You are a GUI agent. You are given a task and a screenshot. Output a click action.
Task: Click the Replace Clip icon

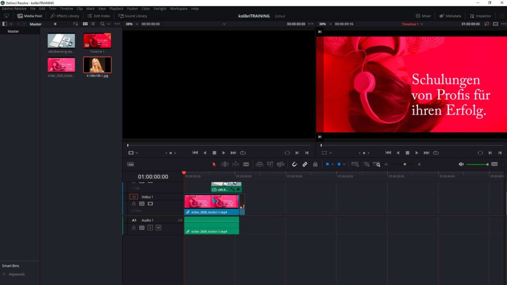coord(281,164)
